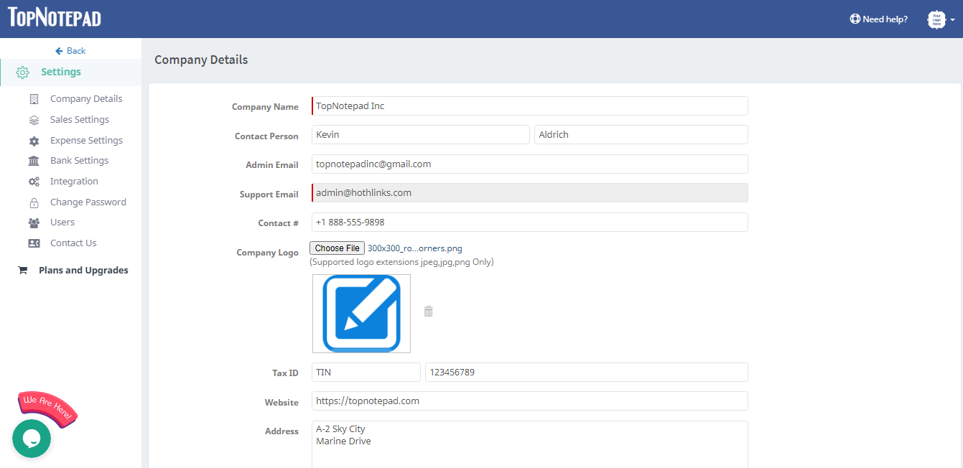Open the Contact Us page
This screenshot has width=963, height=468.
tap(73, 243)
